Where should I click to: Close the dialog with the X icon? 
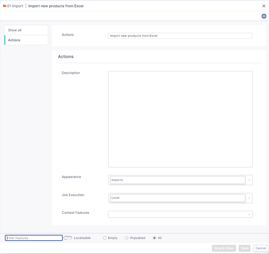[x=264, y=6]
